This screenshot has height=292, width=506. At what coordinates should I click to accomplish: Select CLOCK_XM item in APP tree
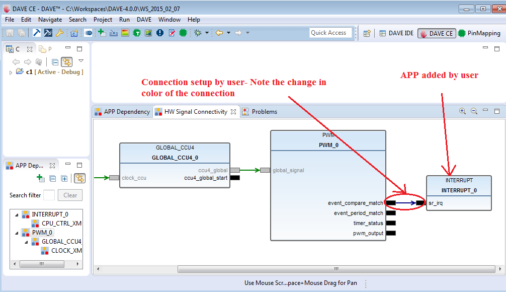(62, 251)
